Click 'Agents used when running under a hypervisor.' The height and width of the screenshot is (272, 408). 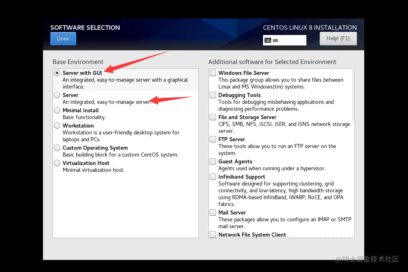tap(272, 169)
